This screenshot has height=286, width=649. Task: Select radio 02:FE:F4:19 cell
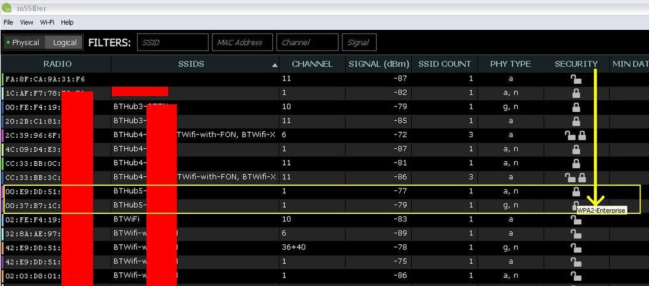point(33,220)
